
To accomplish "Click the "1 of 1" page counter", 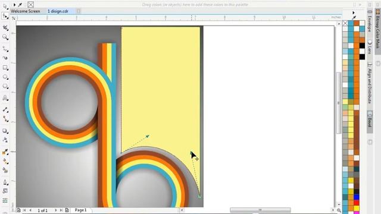I will 43,210.
